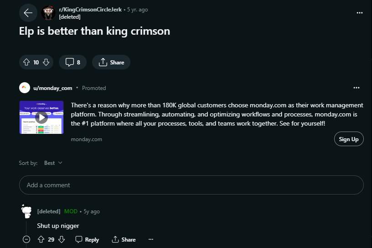
Task: Reply to the moderator's comment
Action: pyautogui.click(x=87, y=239)
